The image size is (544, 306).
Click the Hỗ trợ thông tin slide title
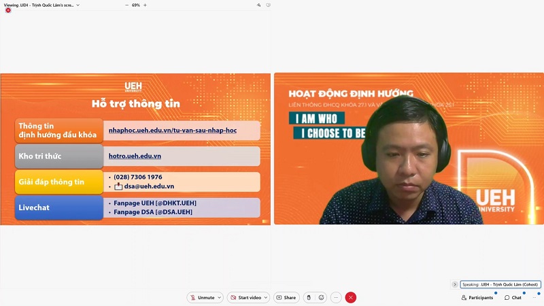click(135, 104)
